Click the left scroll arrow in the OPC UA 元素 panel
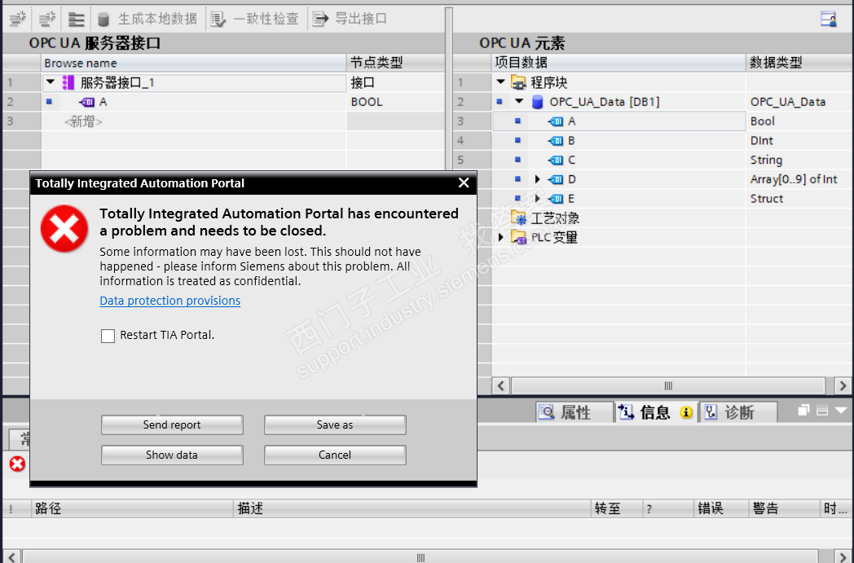The width and height of the screenshot is (854, 563). (x=501, y=386)
